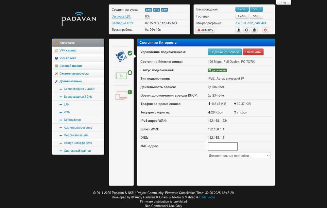
Task: Click the Загрузка ЦП link
Action: (x=121, y=16)
